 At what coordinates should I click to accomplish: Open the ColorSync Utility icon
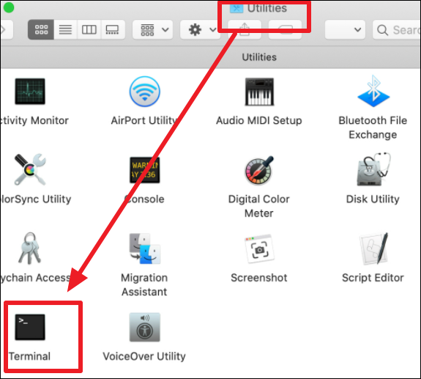(30, 169)
